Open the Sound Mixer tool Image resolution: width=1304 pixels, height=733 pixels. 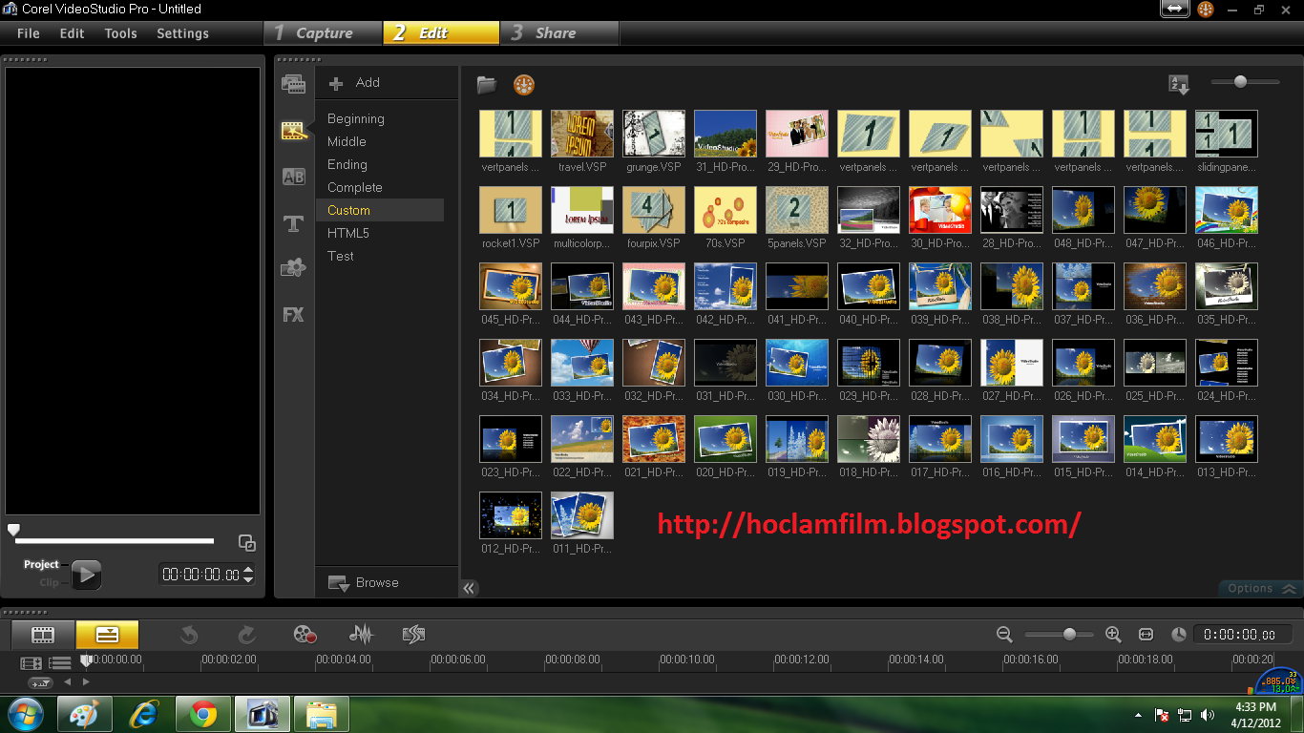click(x=361, y=634)
